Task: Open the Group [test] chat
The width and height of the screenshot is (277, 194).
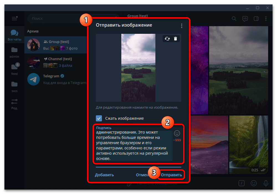Action: tap(56, 45)
